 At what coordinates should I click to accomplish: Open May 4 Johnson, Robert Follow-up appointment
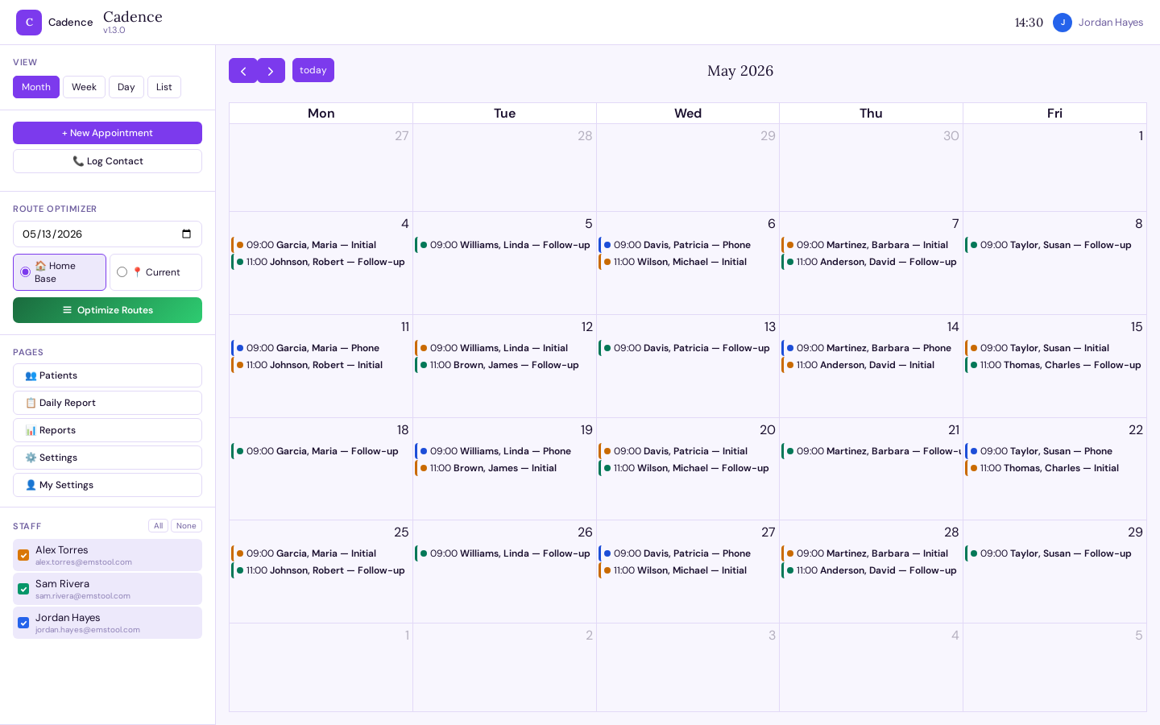(321, 262)
